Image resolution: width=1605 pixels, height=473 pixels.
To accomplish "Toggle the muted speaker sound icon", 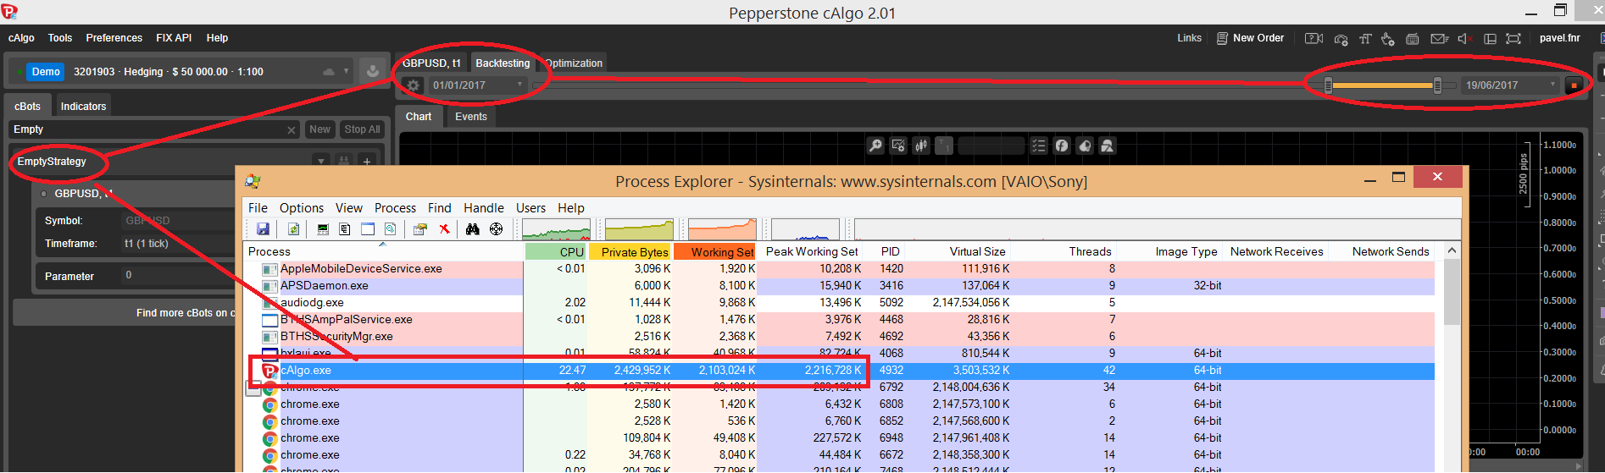I will tap(1465, 39).
